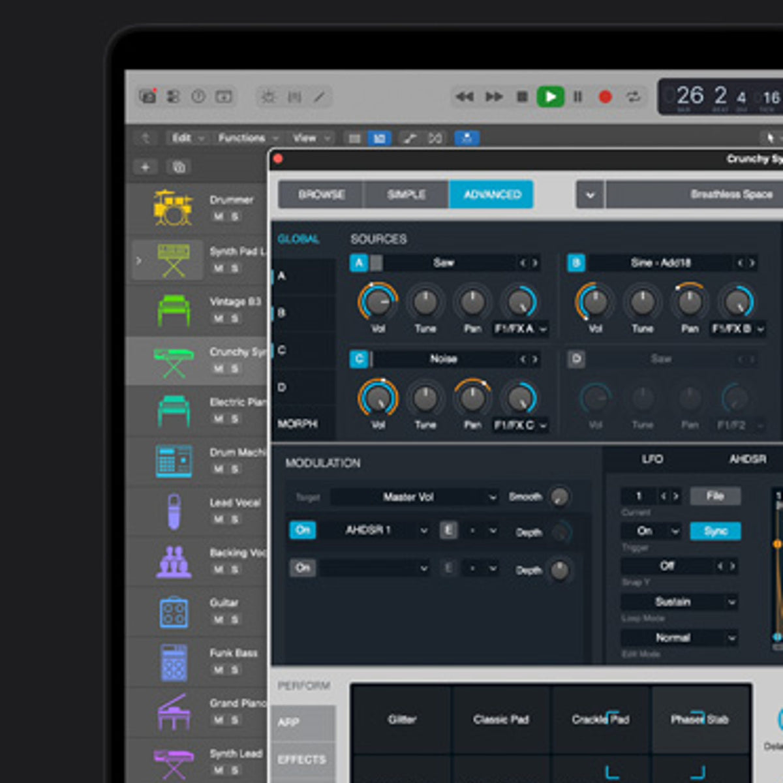
Task: Open the View menu dropdown
Action: pyautogui.click(x=312, y=138)
